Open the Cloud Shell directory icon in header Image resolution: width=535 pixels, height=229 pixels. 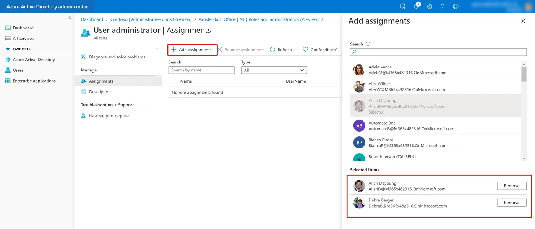pos(403,6)
